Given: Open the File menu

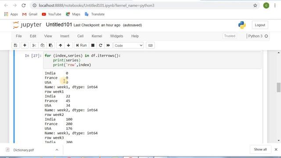Looking at the screenshot, I should point(18,36).
